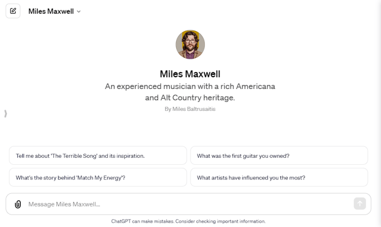The image size is (381, 227).
Task: Start a new chat with the compose icon
Action: coord(13,11)
